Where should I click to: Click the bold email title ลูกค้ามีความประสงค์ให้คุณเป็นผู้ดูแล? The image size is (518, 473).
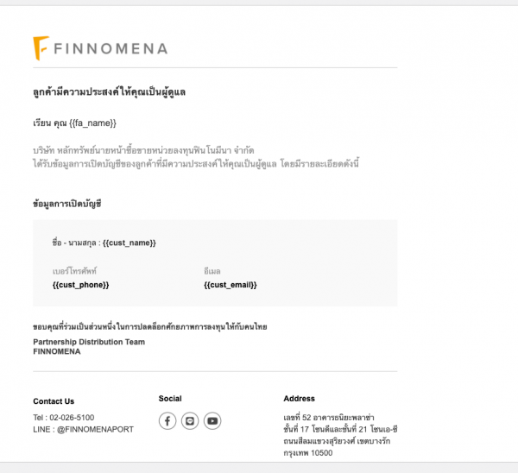coord(110,91)
